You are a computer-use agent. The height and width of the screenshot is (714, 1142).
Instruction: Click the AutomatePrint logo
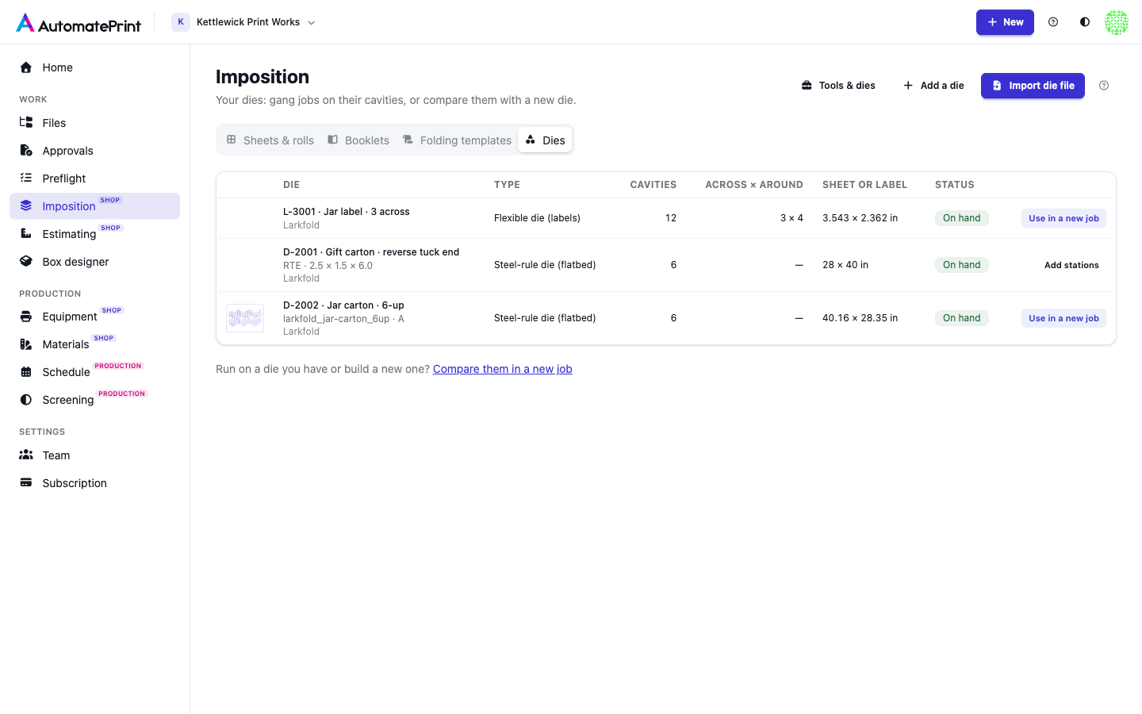point(79,23)
